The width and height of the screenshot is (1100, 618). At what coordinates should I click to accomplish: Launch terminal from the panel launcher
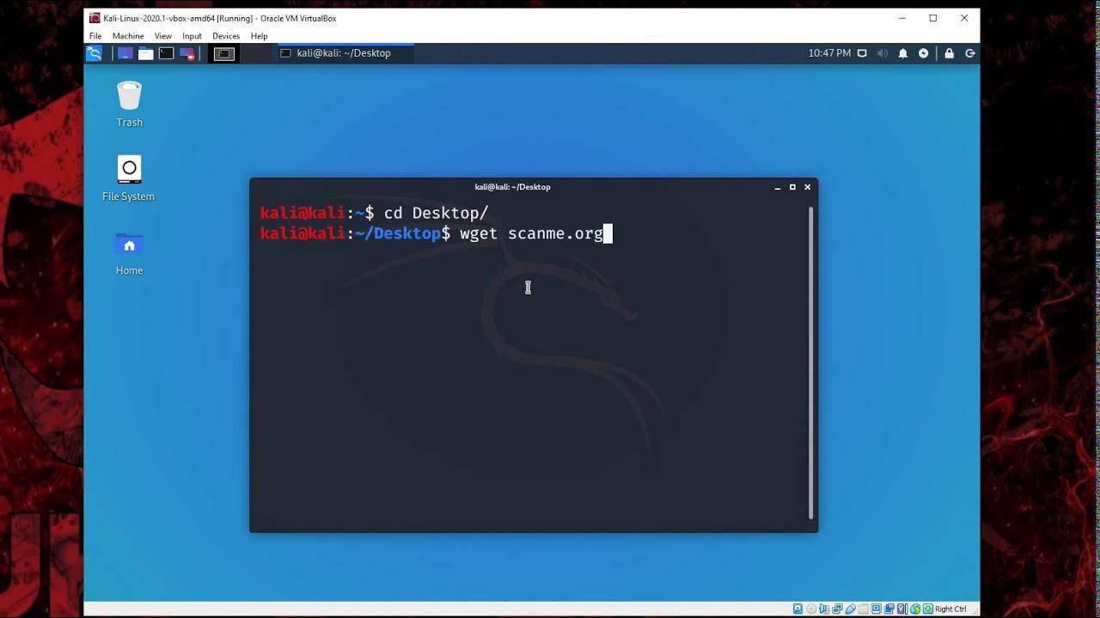(x=166, y=53)
